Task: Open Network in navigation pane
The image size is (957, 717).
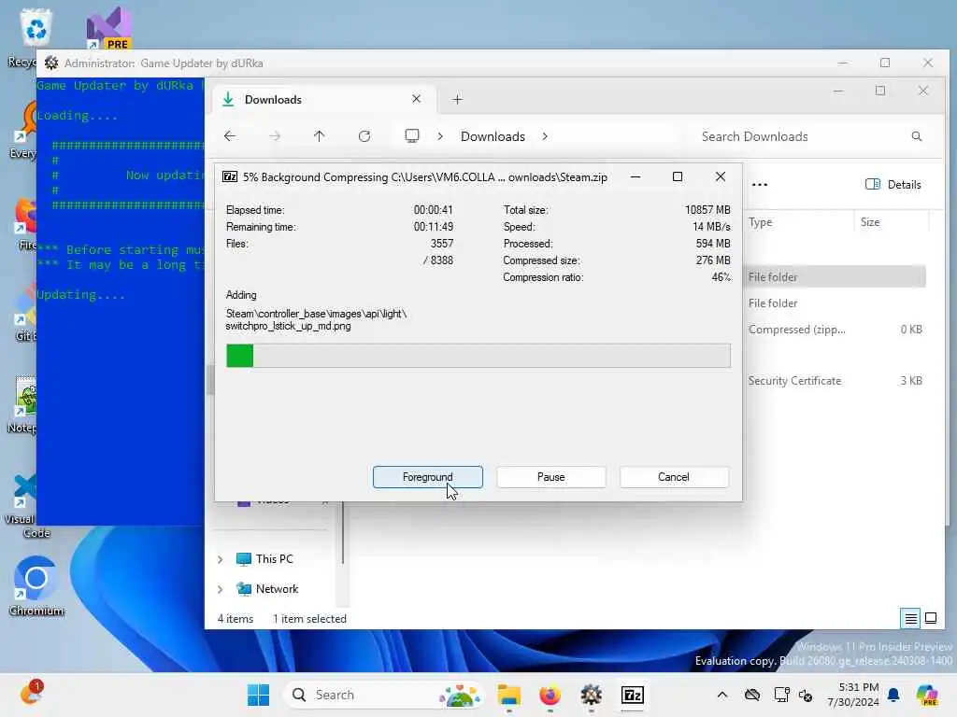Action: pyautogui.click(x=267, y=588)
